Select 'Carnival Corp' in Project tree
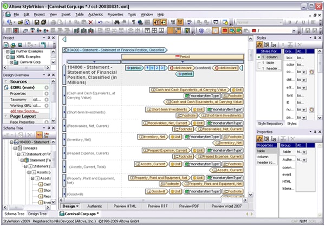 (30, 62)
